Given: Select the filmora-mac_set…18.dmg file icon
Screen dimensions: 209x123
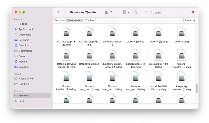Looking at the screenshot, I should coord(135,77).
